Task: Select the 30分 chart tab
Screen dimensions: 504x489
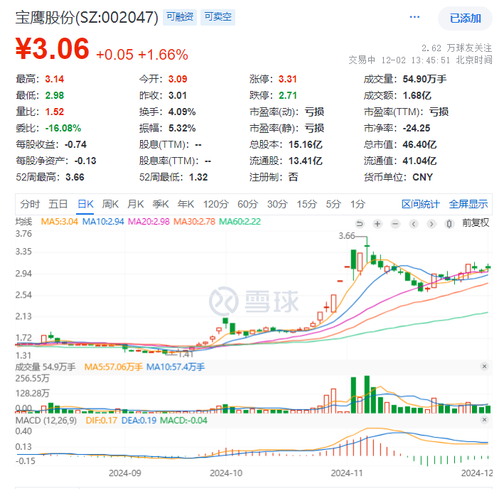Action: point(277,204)
